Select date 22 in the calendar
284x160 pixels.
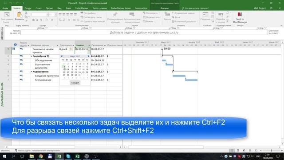72,72
